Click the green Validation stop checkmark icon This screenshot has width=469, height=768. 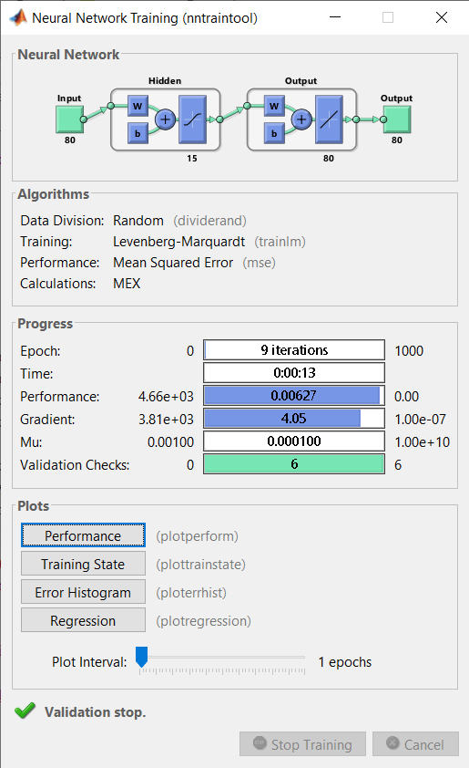(25, 711)
